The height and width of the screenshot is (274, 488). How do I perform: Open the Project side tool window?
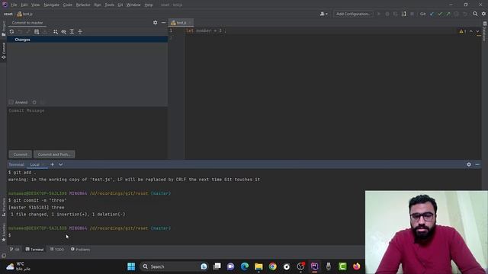tap(3, 29)
